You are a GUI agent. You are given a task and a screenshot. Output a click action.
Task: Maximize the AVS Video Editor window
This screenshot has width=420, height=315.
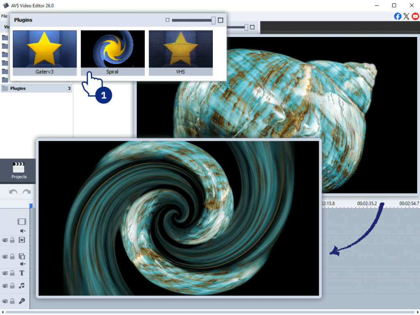click(394, 5)
